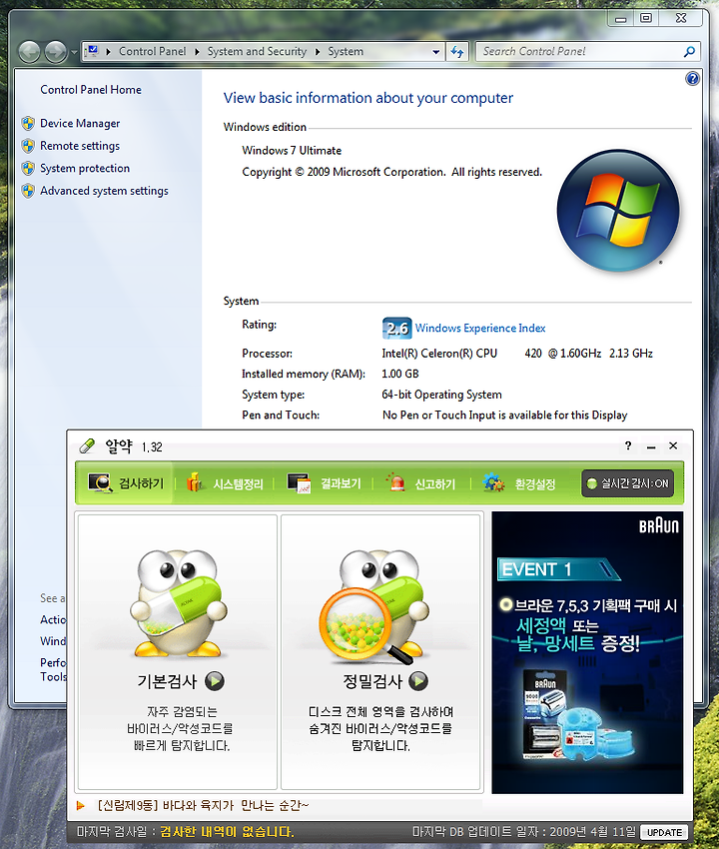Switch to the 결과보기 tab
Image resolution: width=719 pixels, height=849 pixels.
click(x=324, y=483)
